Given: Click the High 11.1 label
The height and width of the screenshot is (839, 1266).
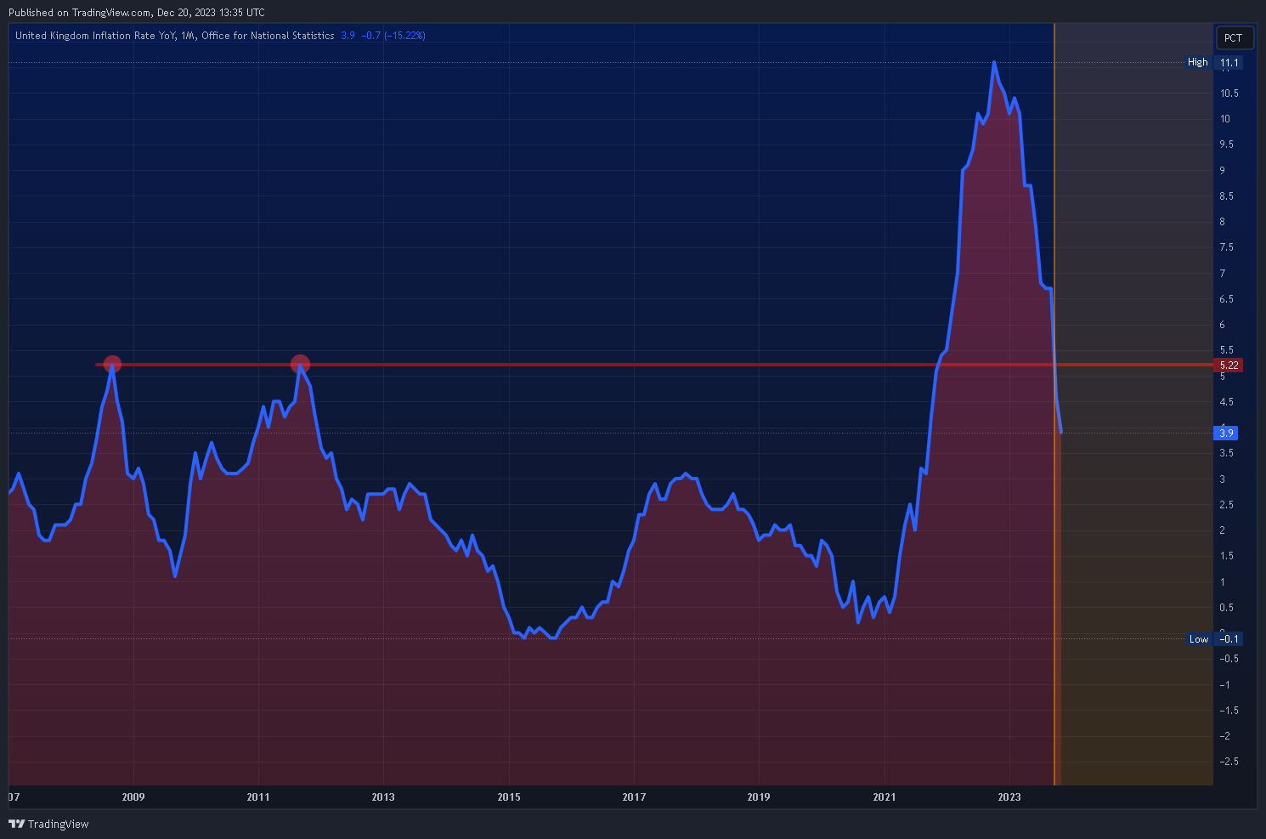Looking at the screenshot, I should click(1214, 63).
